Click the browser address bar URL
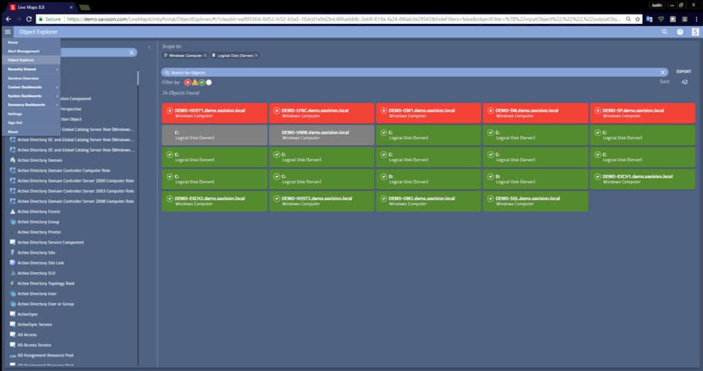 pyautogui.click(x=343, y=19)
